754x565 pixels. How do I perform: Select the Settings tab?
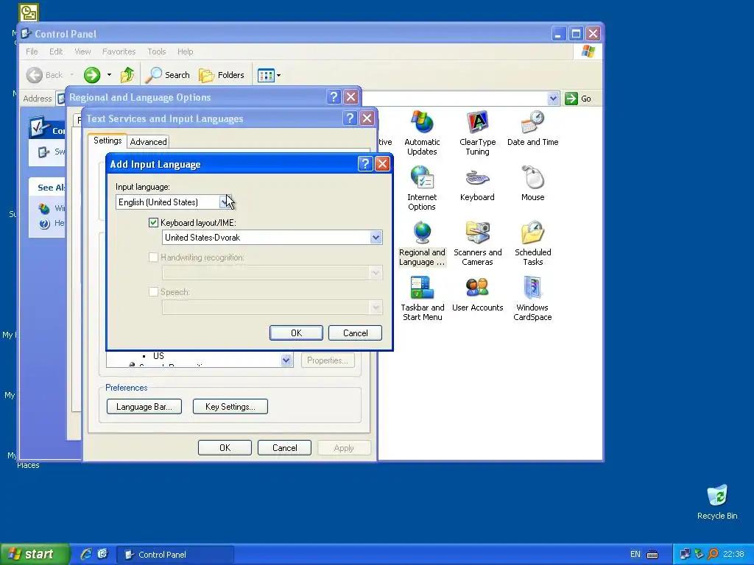(x=108, y=141)
